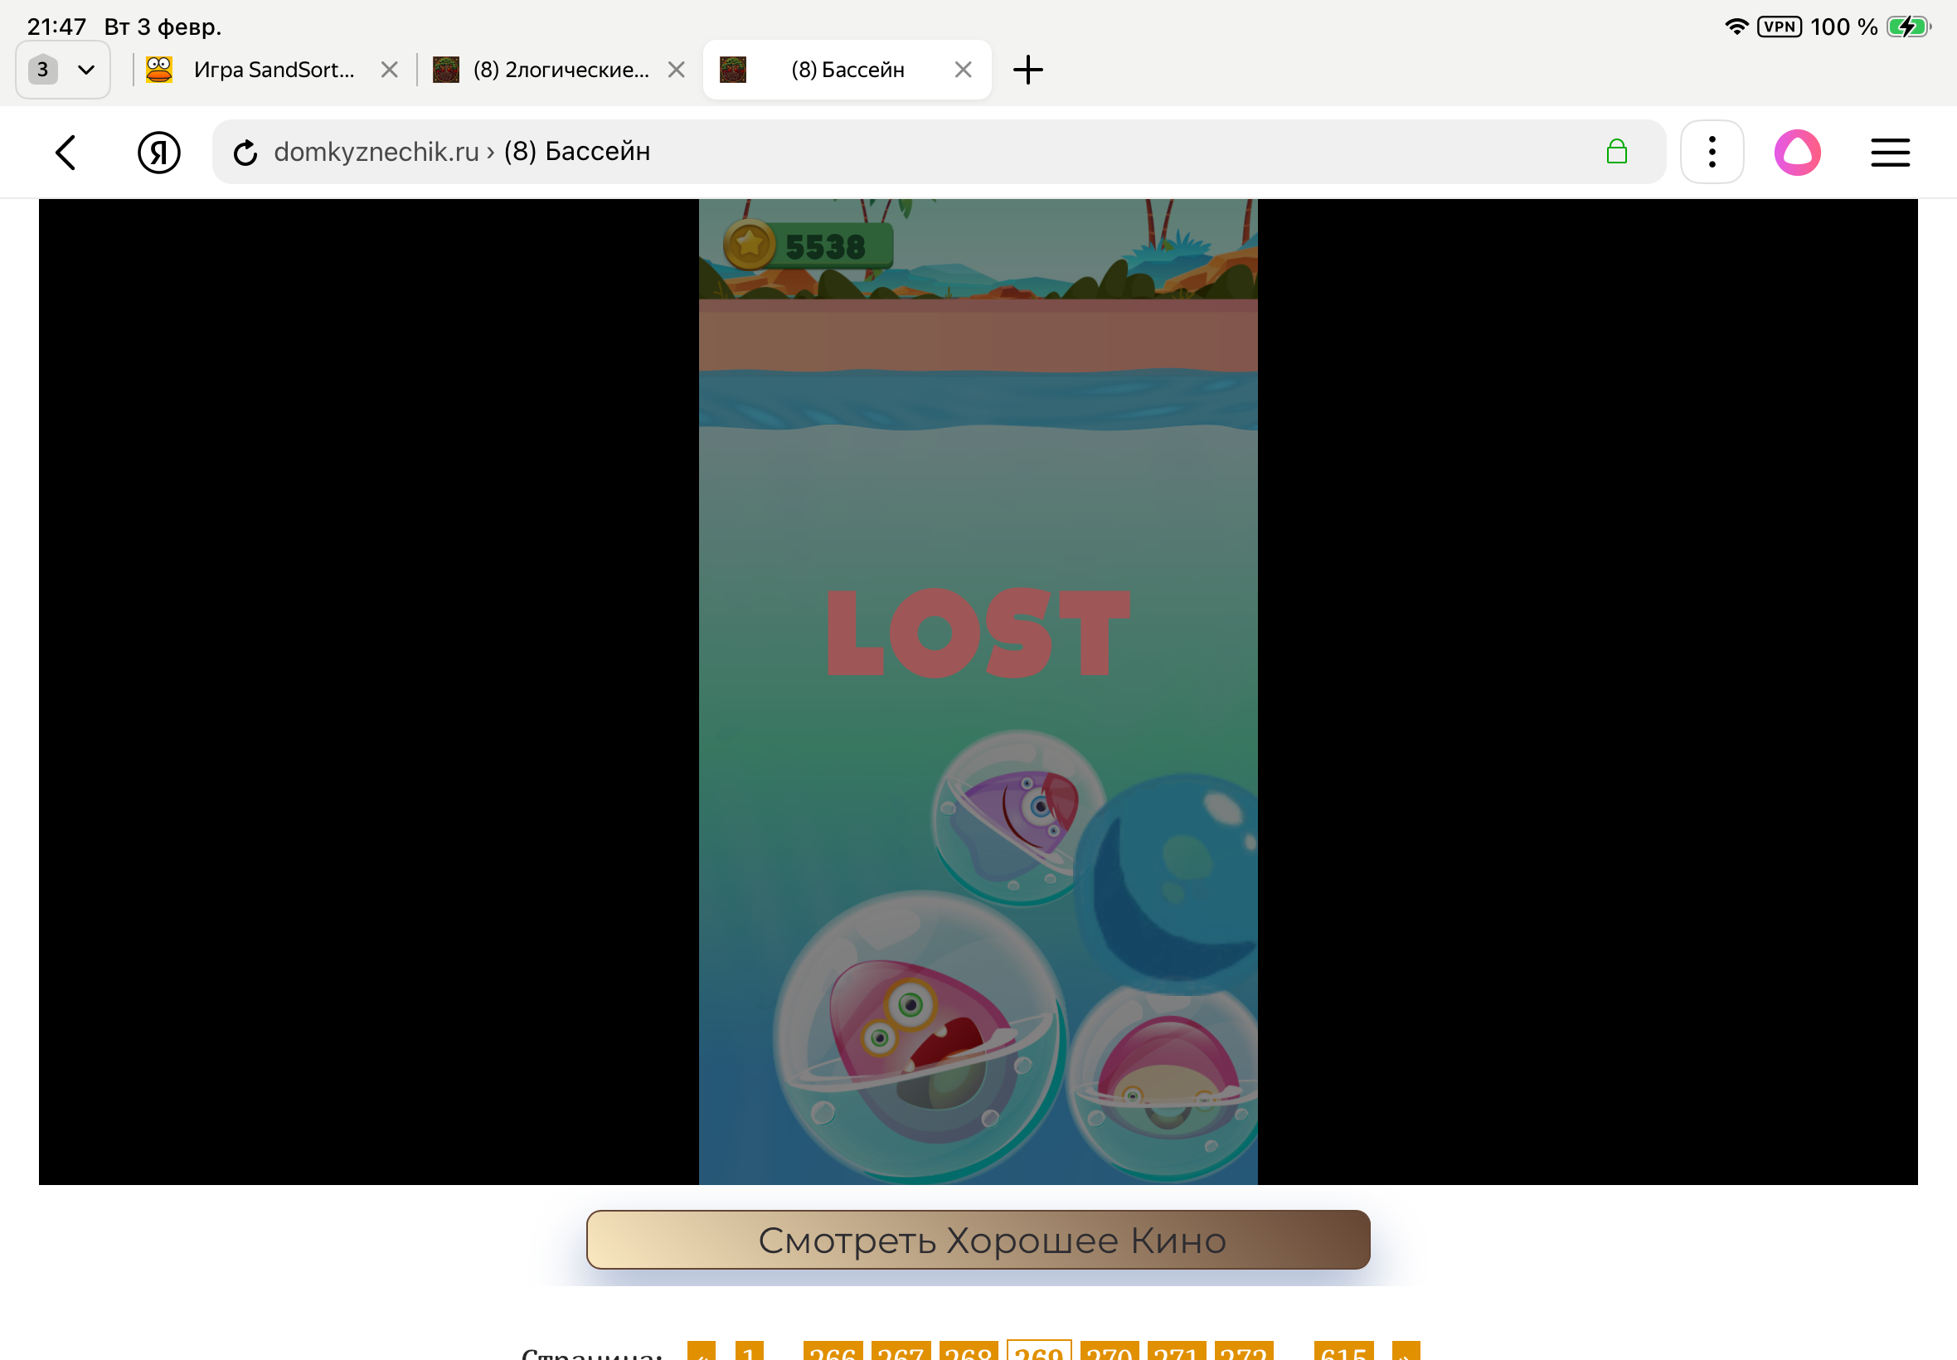Open the three-dot page options menu
Viewport: 1957px width, 1360px height.
(x=1712, y=153)
